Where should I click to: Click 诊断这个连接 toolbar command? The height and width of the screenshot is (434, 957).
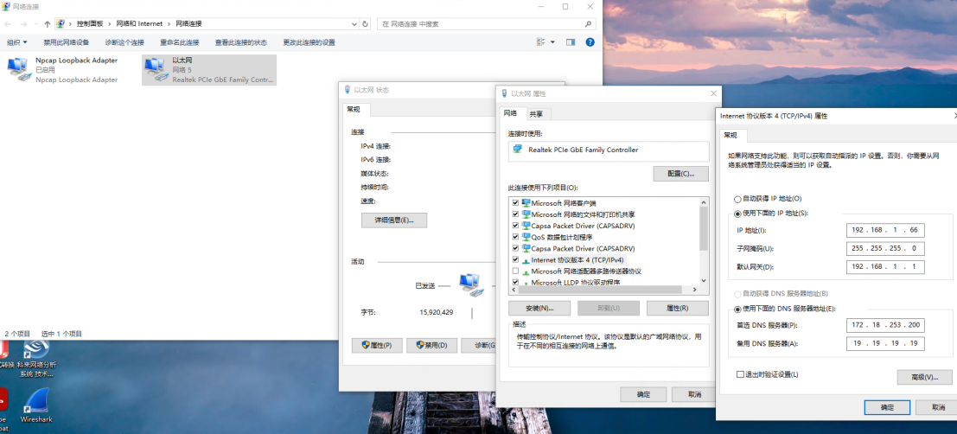click(x=124, y=42)
